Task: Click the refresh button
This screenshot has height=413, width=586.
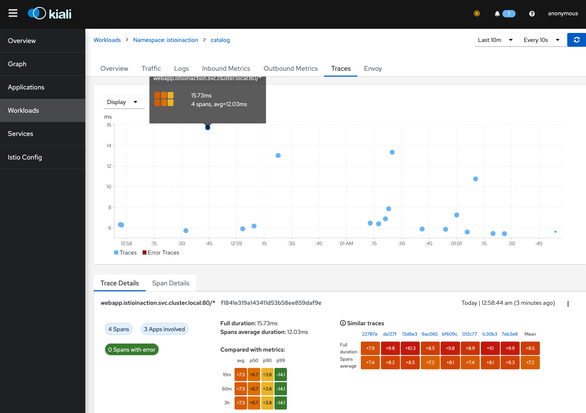Action: (577, 40)
